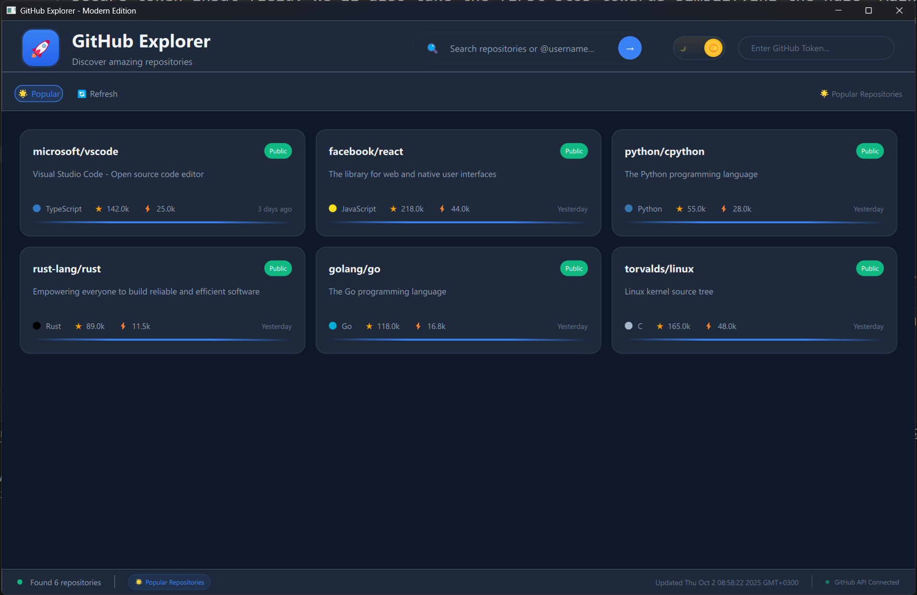Click the blue arrow search submit icon
The height and width of the screenshot is (595, 917).
point(629,47)
